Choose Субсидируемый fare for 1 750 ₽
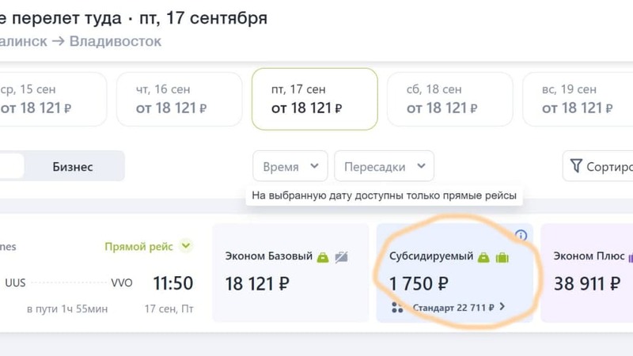The width and height of the screenshot is (633, 356). pos(454,272)
